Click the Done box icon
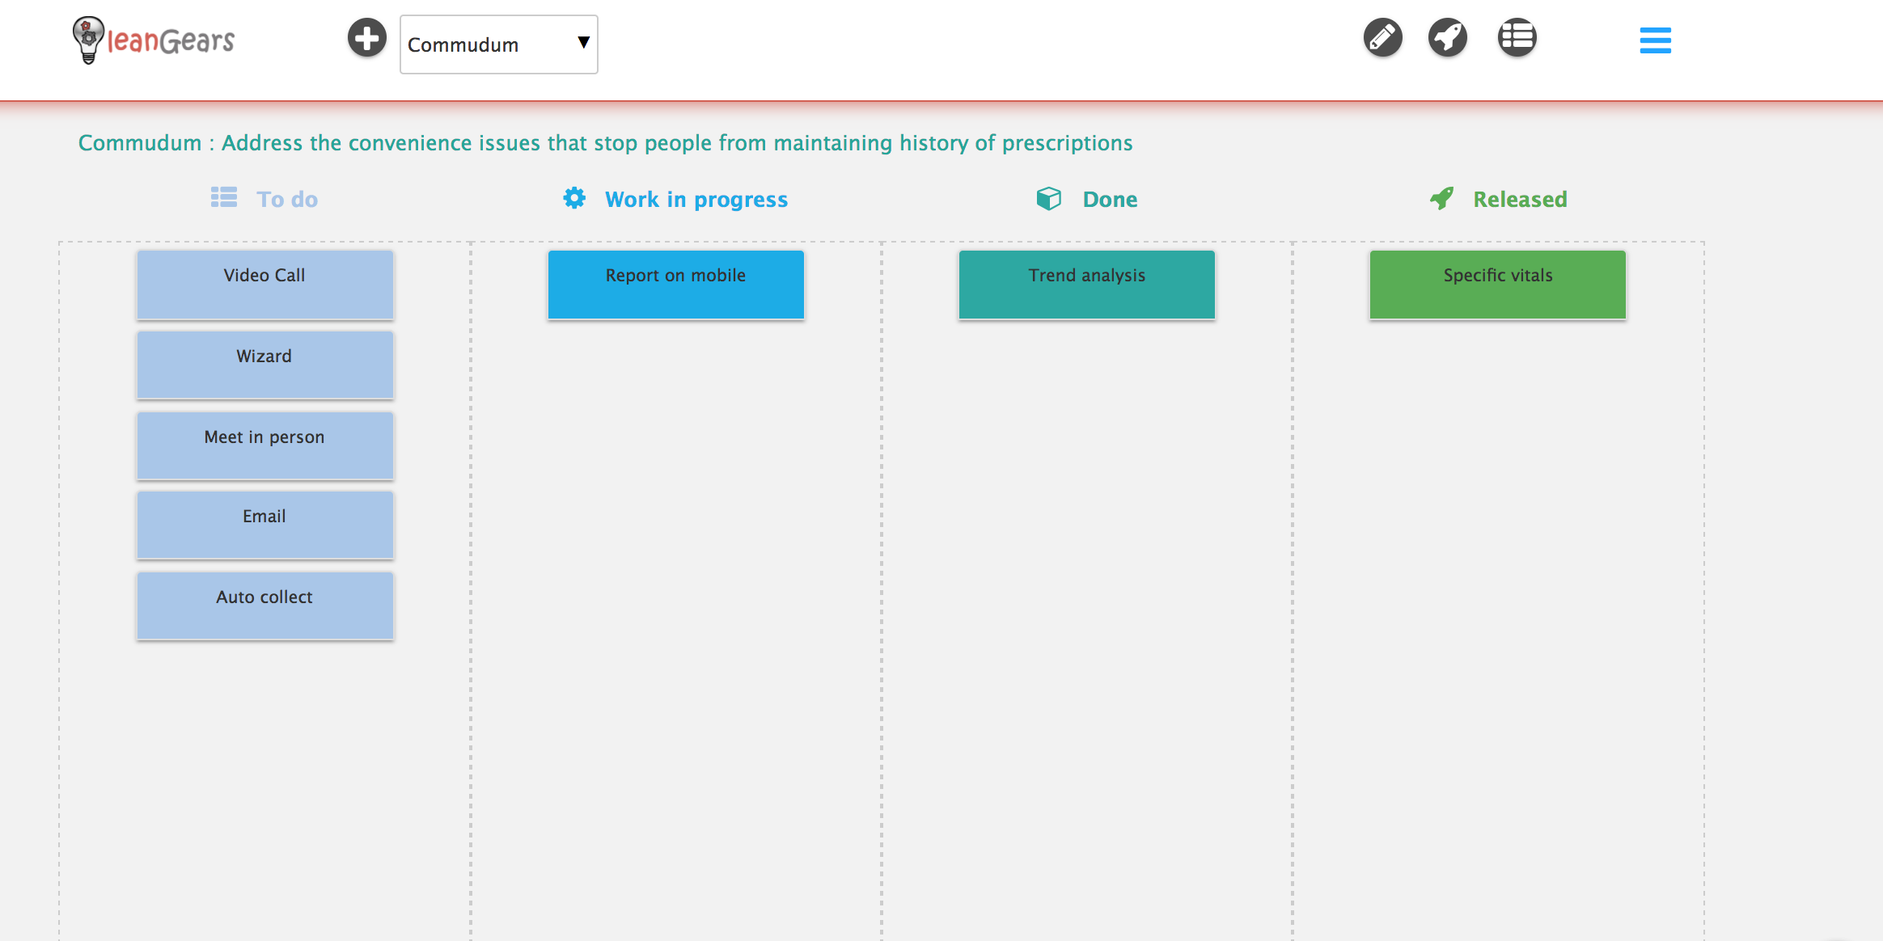This screenshot has width=1883, height=941. pos(1048,198)
